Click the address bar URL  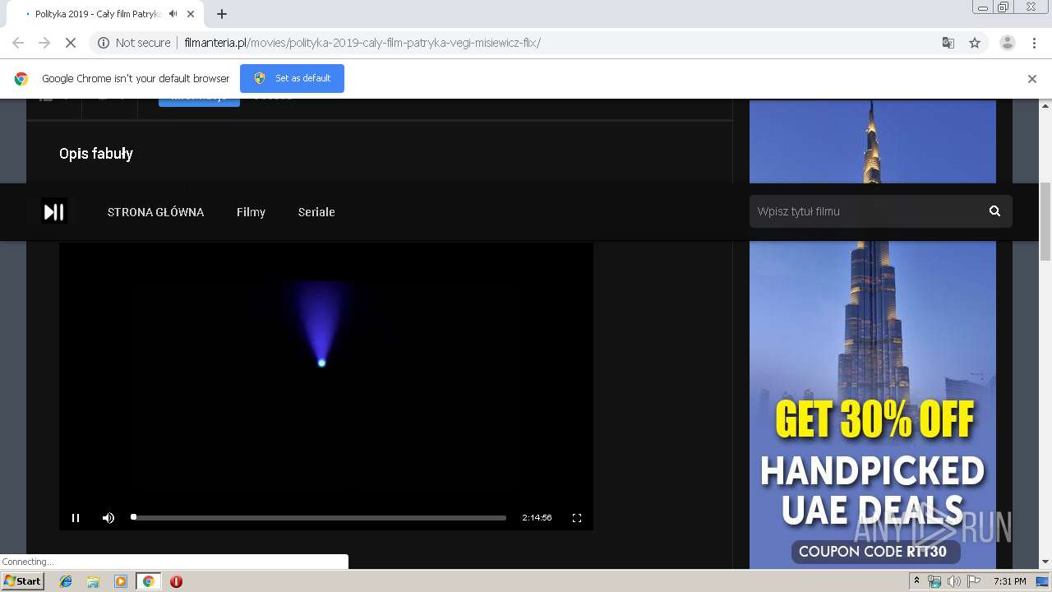click(x=362, y=43)
